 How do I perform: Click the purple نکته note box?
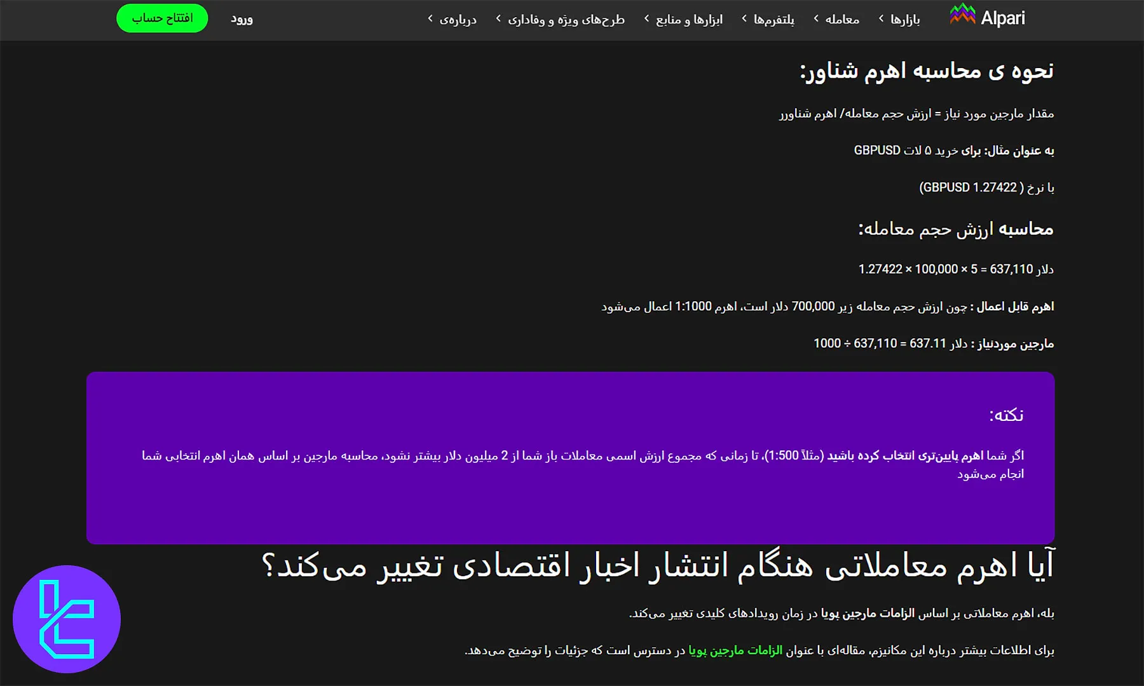[x=572, y=458]
